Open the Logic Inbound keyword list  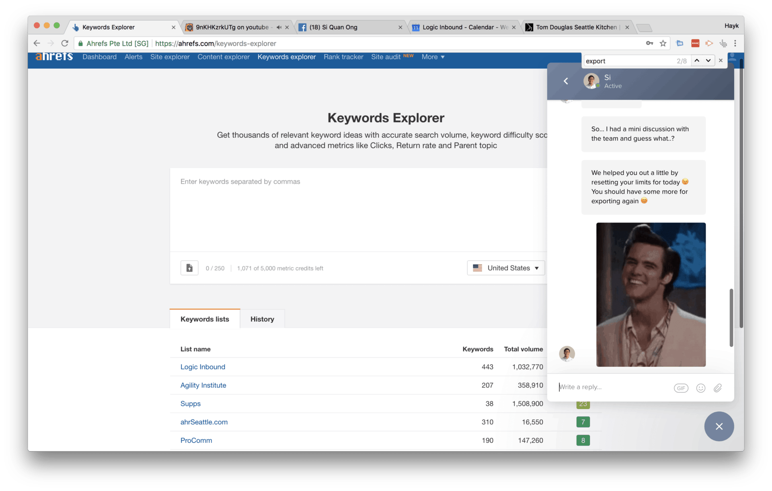pos(203,366)
